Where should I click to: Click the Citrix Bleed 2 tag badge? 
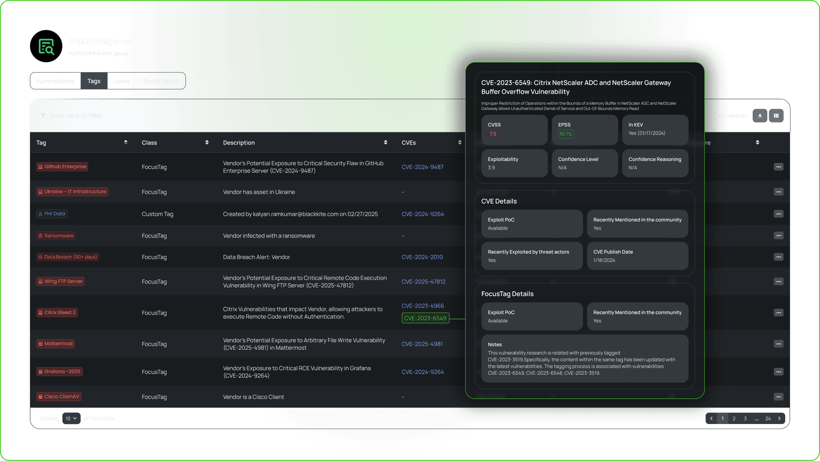57,313
